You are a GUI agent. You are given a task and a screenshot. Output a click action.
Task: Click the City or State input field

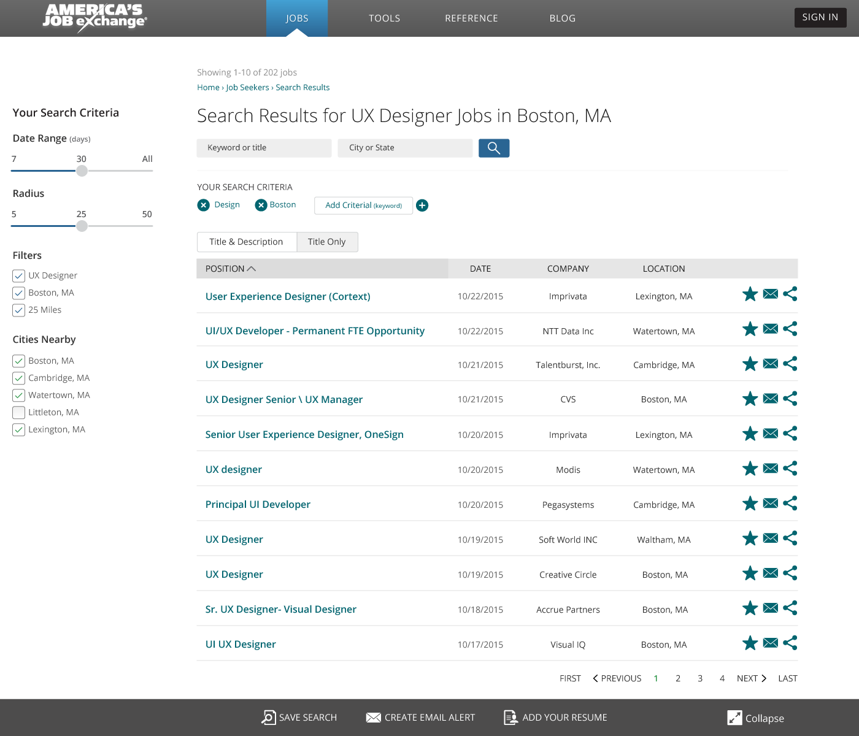click(x=405, y=148)
